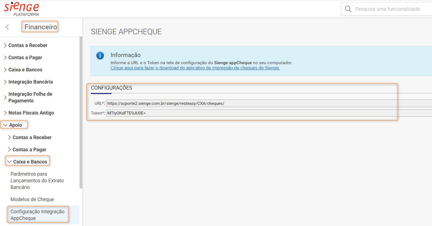Select Contas a Receber label under Apoio

coord(32,137)
